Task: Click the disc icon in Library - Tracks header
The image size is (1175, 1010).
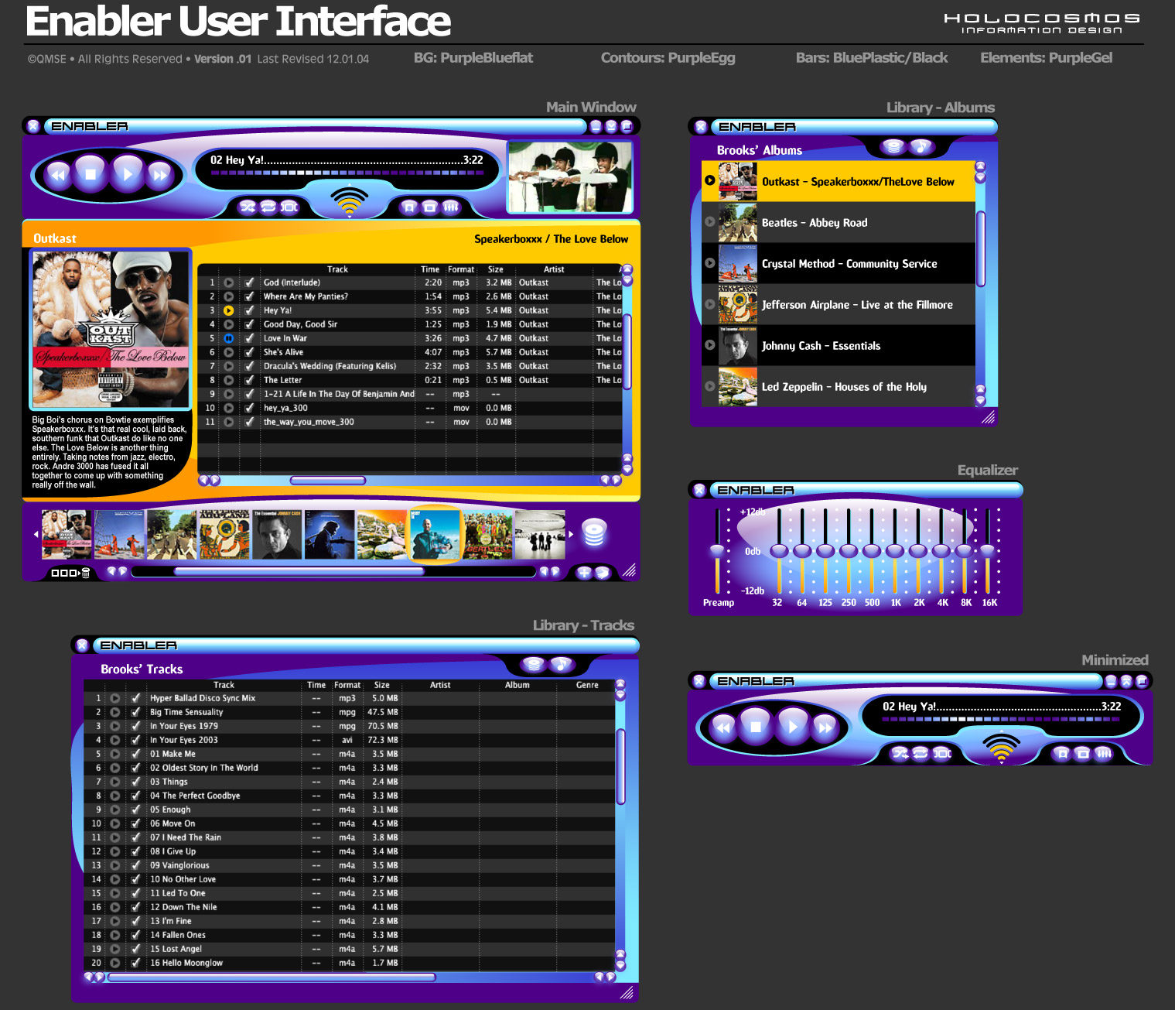Action: click(532, 664)
